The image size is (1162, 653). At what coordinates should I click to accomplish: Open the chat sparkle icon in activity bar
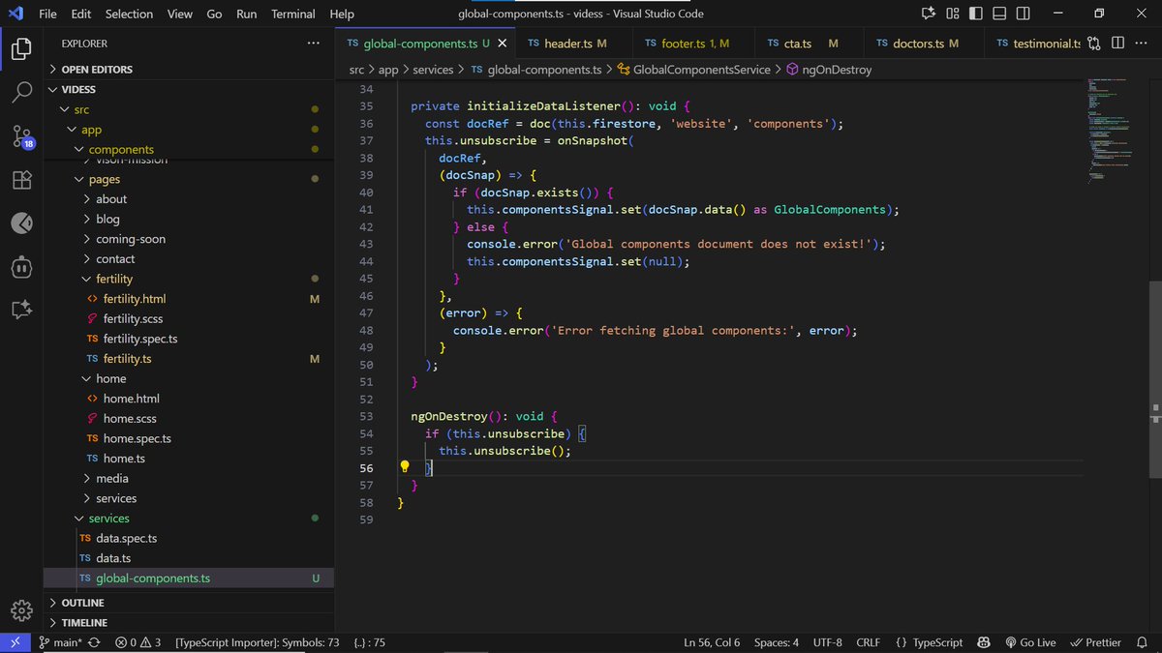(21, 310)
